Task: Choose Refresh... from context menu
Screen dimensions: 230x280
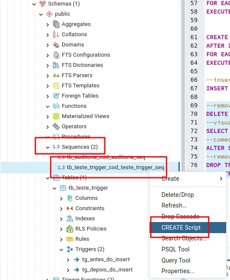Action: [x=188, y=205]
